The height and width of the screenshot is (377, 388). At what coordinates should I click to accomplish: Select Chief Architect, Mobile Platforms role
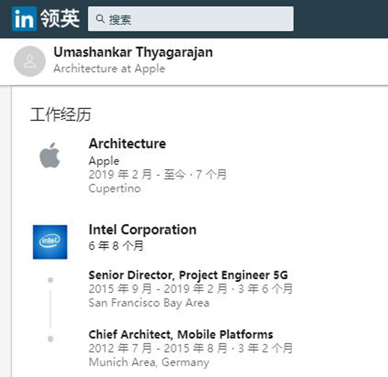tap(180, 334)
